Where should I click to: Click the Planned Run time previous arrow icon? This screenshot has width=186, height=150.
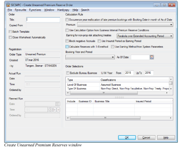55,110
